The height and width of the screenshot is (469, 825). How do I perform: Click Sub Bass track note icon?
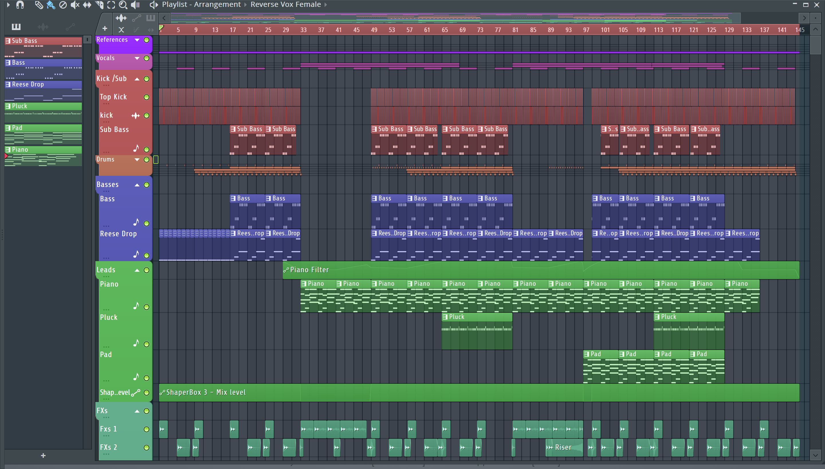click(x=136, y=149)
